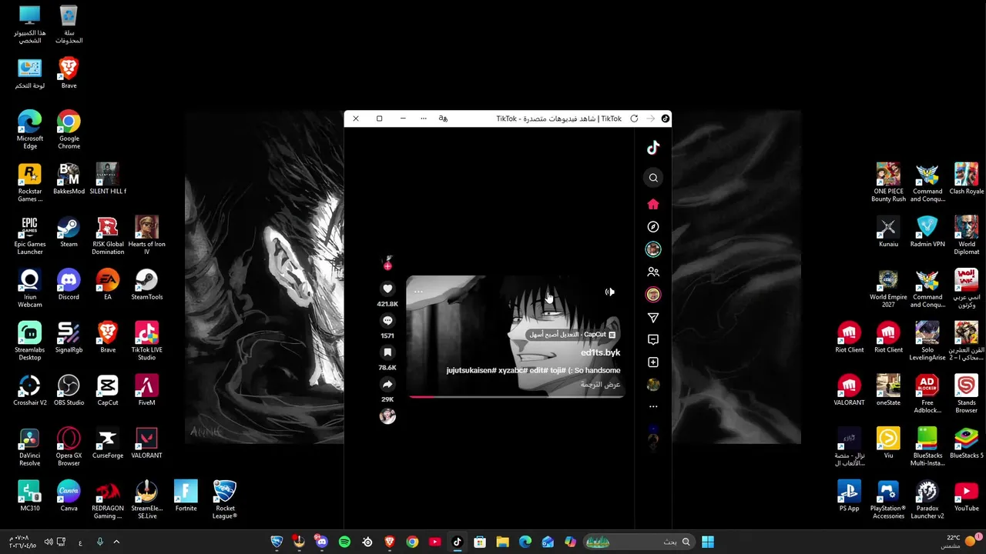
Task: Select the Viu desktop shortcut
Action: click(x=888, y=443)
